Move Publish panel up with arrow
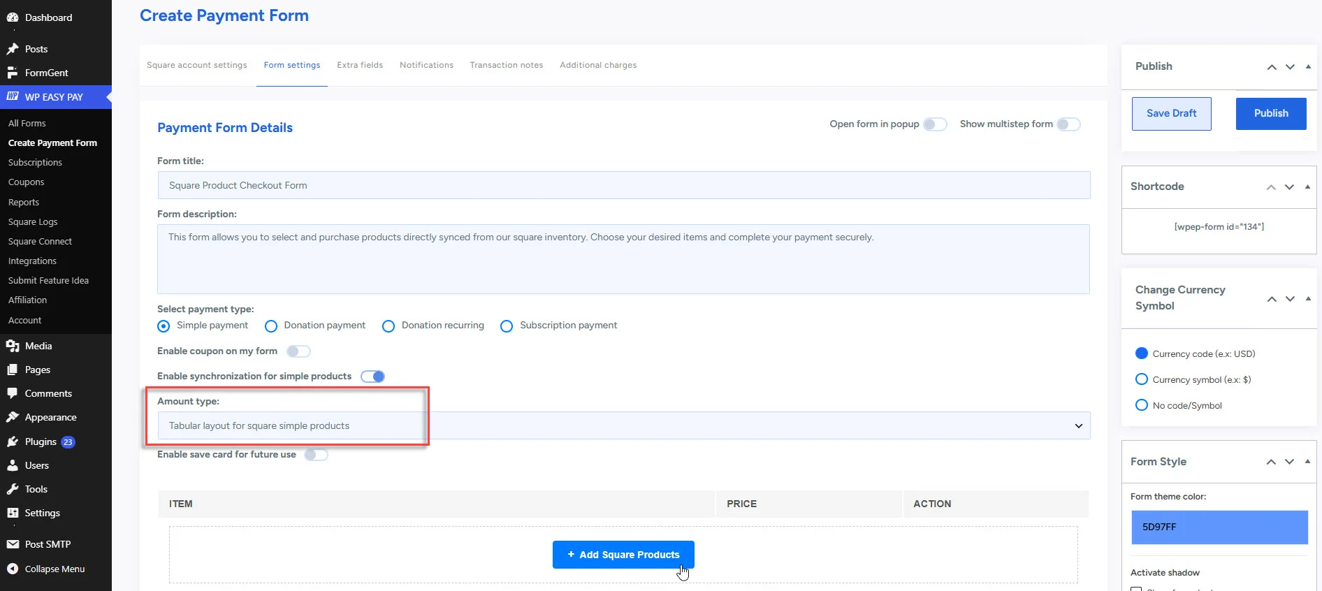1322x591 pixels. click(1272, 67)
